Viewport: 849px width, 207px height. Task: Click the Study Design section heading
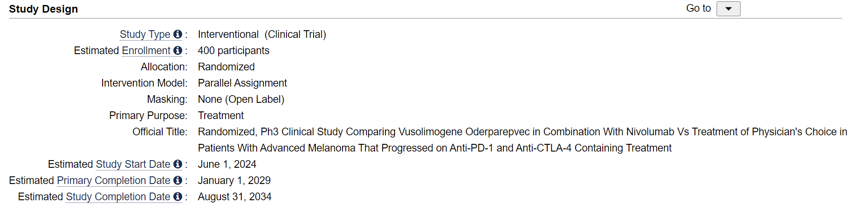[x=43, y=9]
